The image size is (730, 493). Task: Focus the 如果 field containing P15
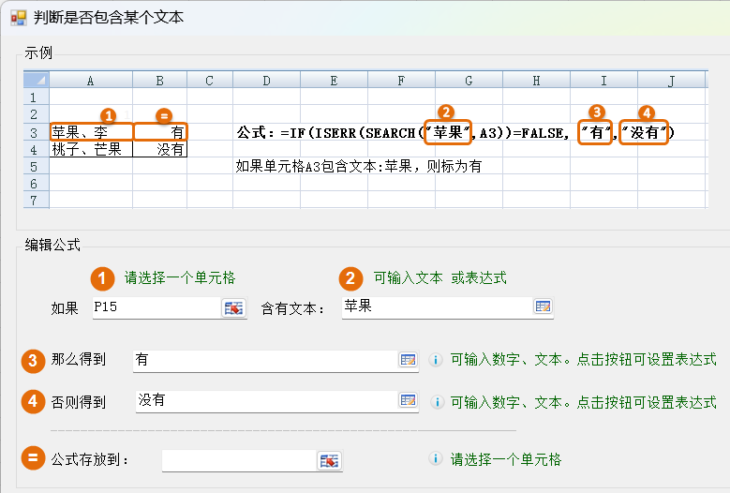155,307
